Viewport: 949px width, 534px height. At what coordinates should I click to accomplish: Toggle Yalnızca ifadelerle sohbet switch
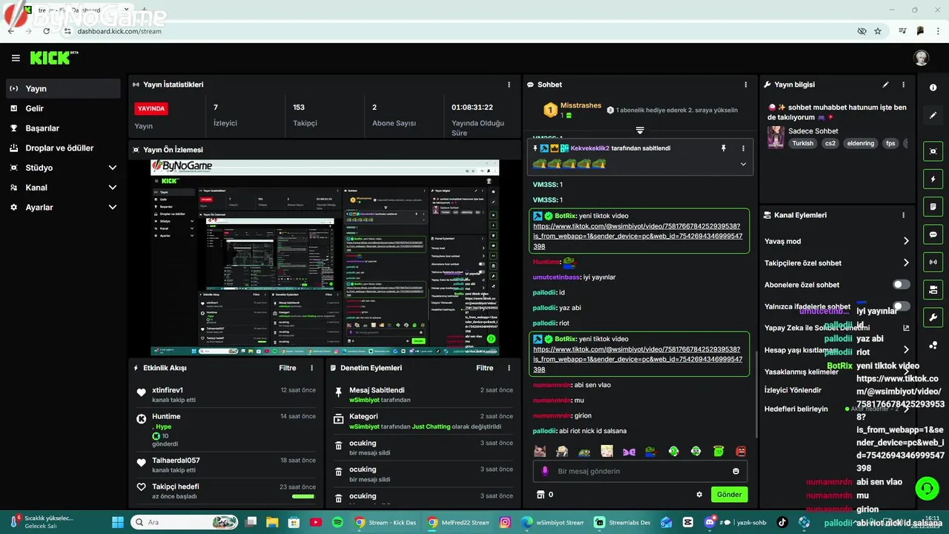point(901,306)
